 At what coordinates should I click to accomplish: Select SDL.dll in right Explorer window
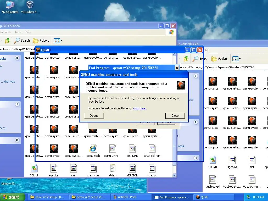213,162
